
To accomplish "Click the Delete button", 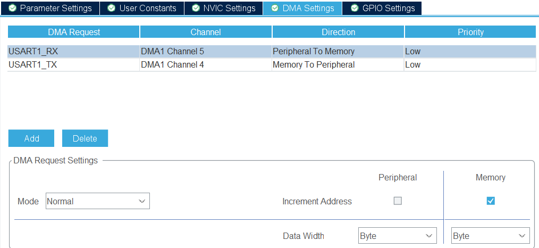I will tap(85, 138).
